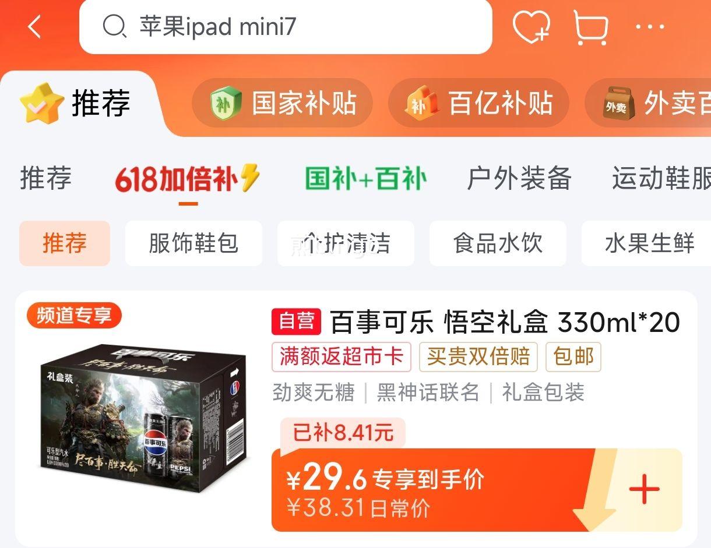Open the Pepsi gift box product image
711x548 pixels.
(x=143, y=418)
